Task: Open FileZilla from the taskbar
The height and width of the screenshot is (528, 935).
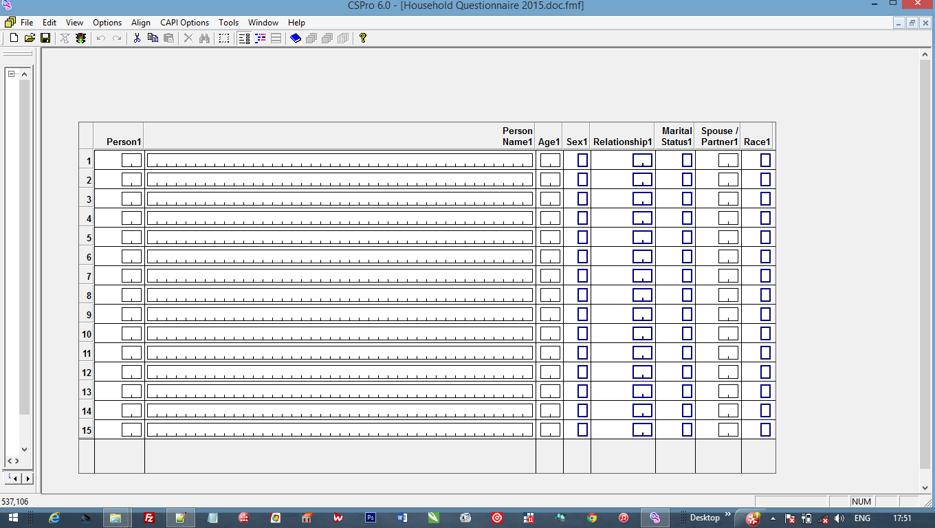Action: (149, 518)
